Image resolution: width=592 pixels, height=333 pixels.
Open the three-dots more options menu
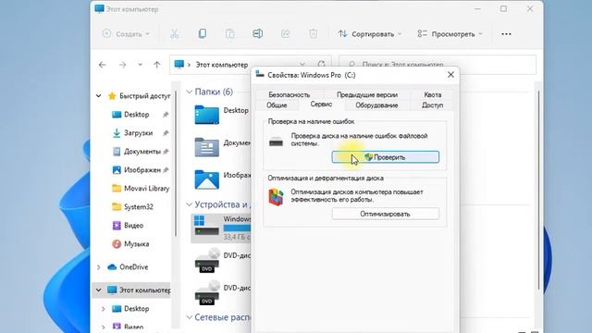506,34
